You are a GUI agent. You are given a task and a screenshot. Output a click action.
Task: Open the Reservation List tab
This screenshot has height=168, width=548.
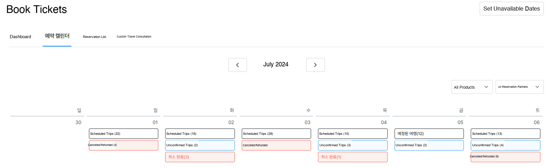(x=94, y=37)
